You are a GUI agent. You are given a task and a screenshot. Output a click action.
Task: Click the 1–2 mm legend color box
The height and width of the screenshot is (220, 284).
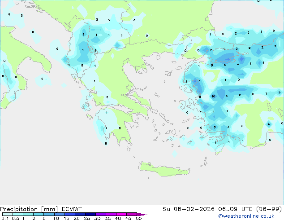click(x=28, y=214)
